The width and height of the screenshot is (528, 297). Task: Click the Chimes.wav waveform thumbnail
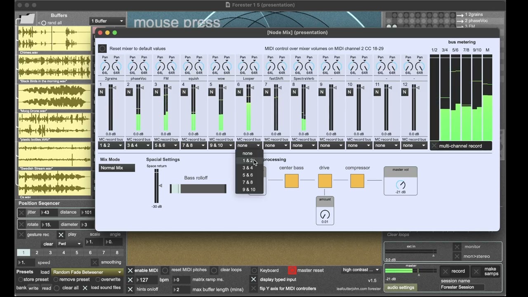coord(54,38)
